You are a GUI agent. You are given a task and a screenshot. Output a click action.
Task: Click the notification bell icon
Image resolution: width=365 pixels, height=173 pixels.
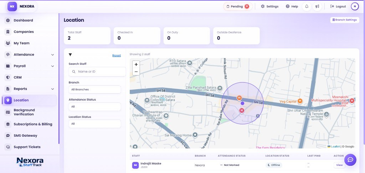[307, 6]
